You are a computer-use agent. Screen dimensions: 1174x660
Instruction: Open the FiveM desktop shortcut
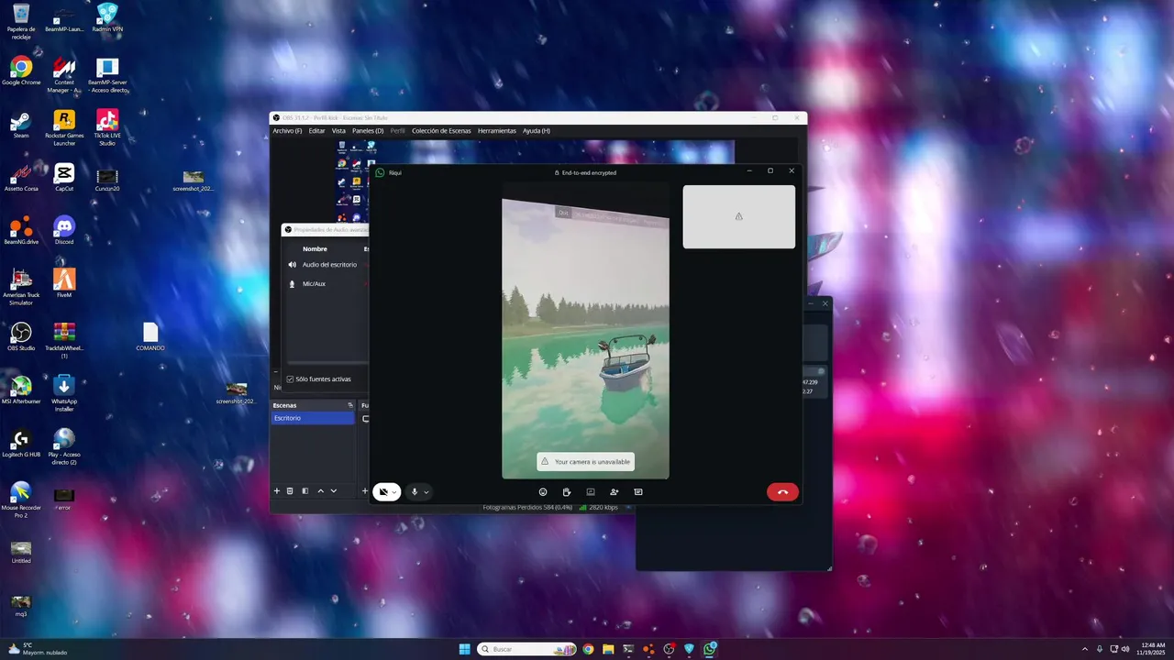(x=64, y=283)
